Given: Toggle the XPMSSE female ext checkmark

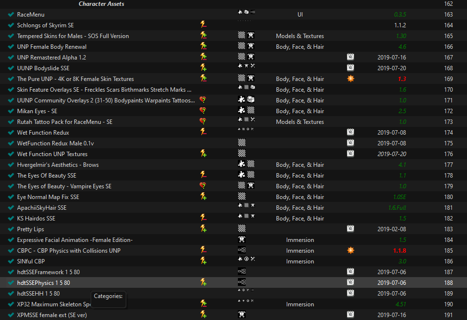Looking at the screenshot, I should tap(11, 315).
